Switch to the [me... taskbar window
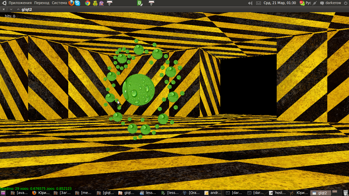Viewport: 349px width, 196px height. tap(84, 193)
